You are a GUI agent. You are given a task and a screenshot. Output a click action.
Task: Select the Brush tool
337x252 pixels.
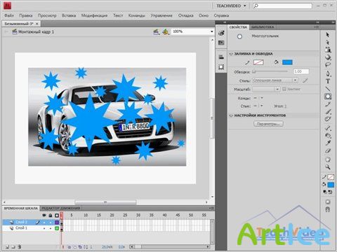coord(328,112)
